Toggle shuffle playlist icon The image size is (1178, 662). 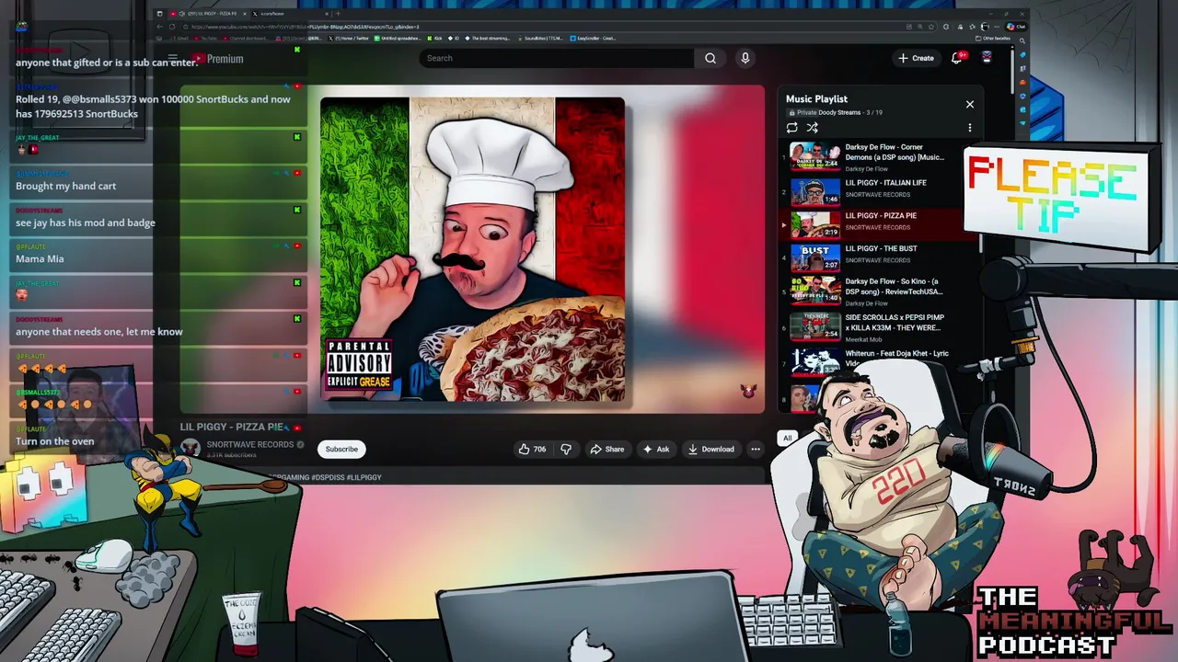(x=812, y=128)
